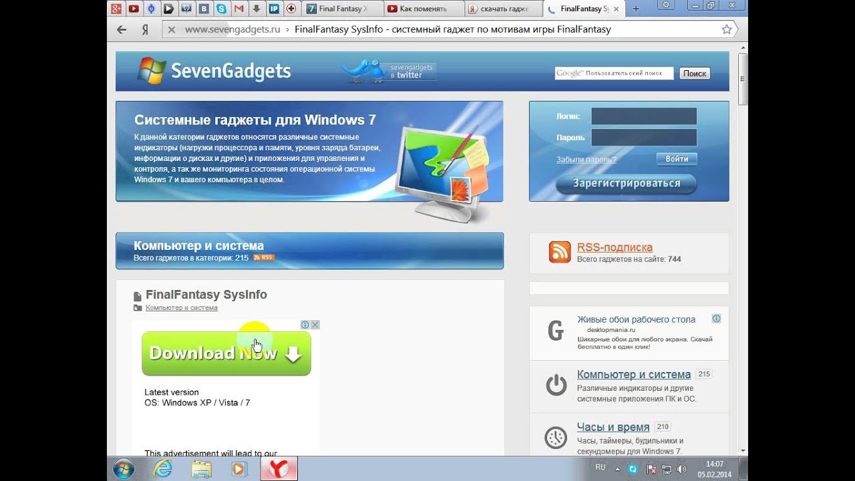Open the YouTube pinned tab
This screenshot has width=855, height=481.
pos(134,9)
